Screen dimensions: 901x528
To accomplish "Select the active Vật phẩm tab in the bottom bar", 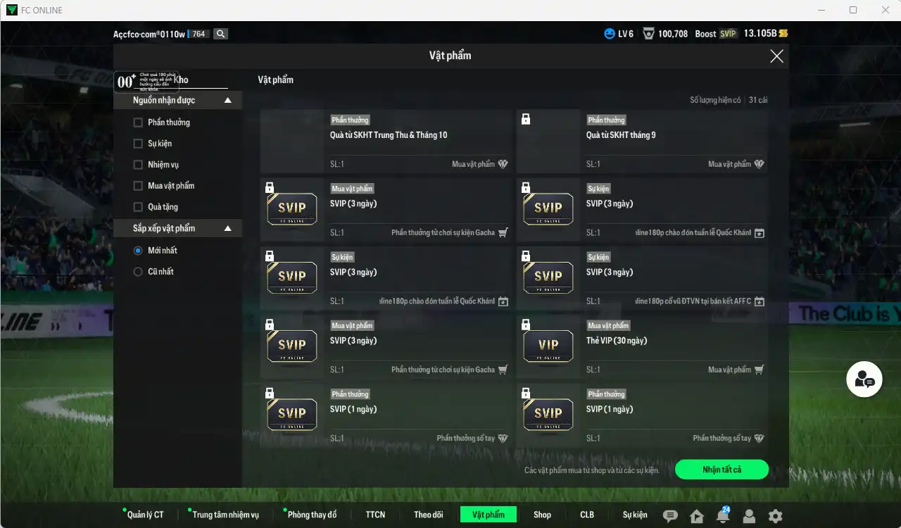I will tap(489, 515).
